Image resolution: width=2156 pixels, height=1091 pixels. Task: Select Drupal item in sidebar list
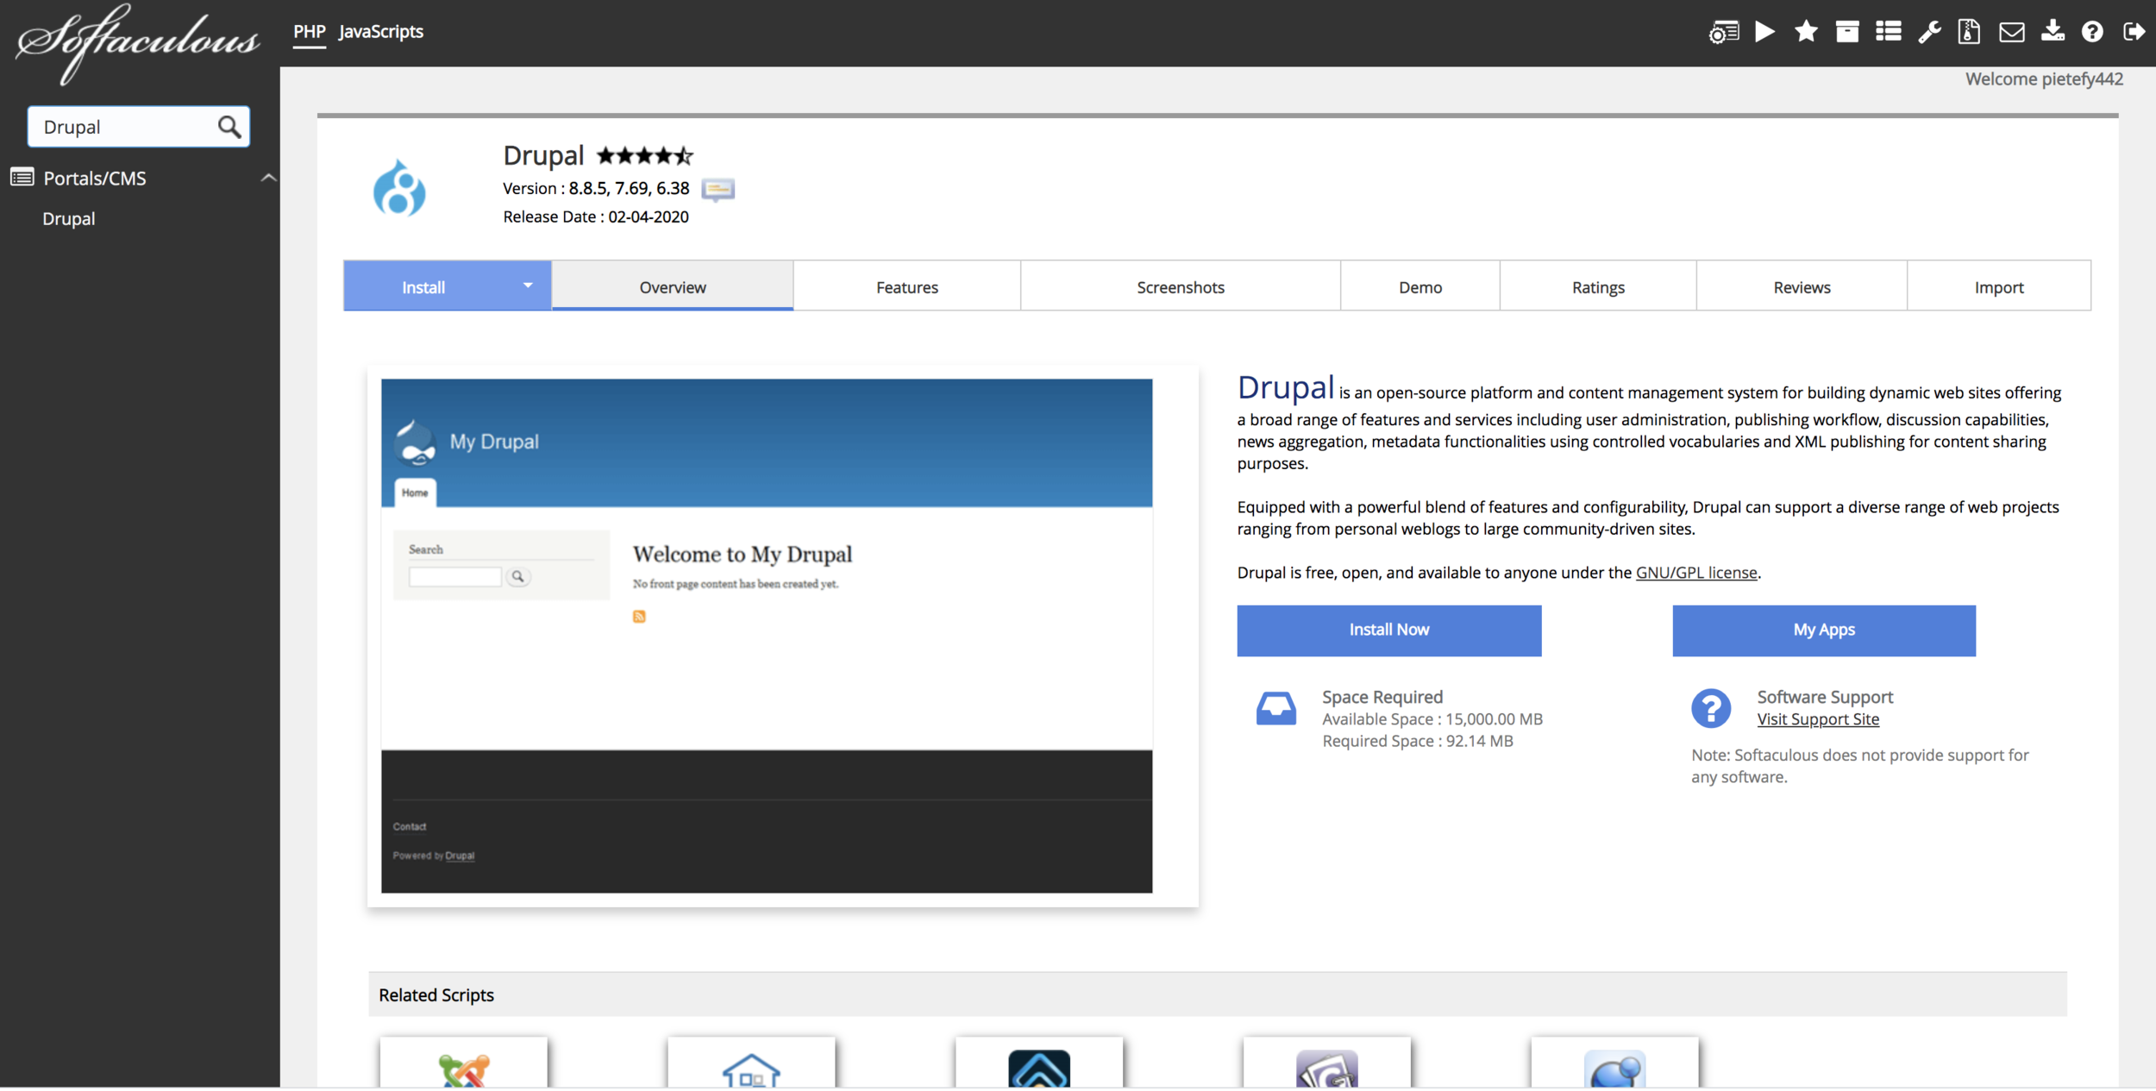coord(69,219)
